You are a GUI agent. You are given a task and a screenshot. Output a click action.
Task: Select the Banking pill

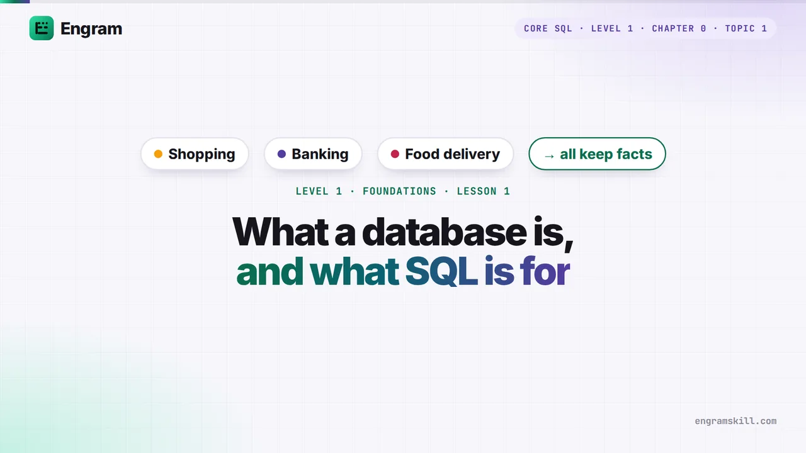click(x=313, y=154)
